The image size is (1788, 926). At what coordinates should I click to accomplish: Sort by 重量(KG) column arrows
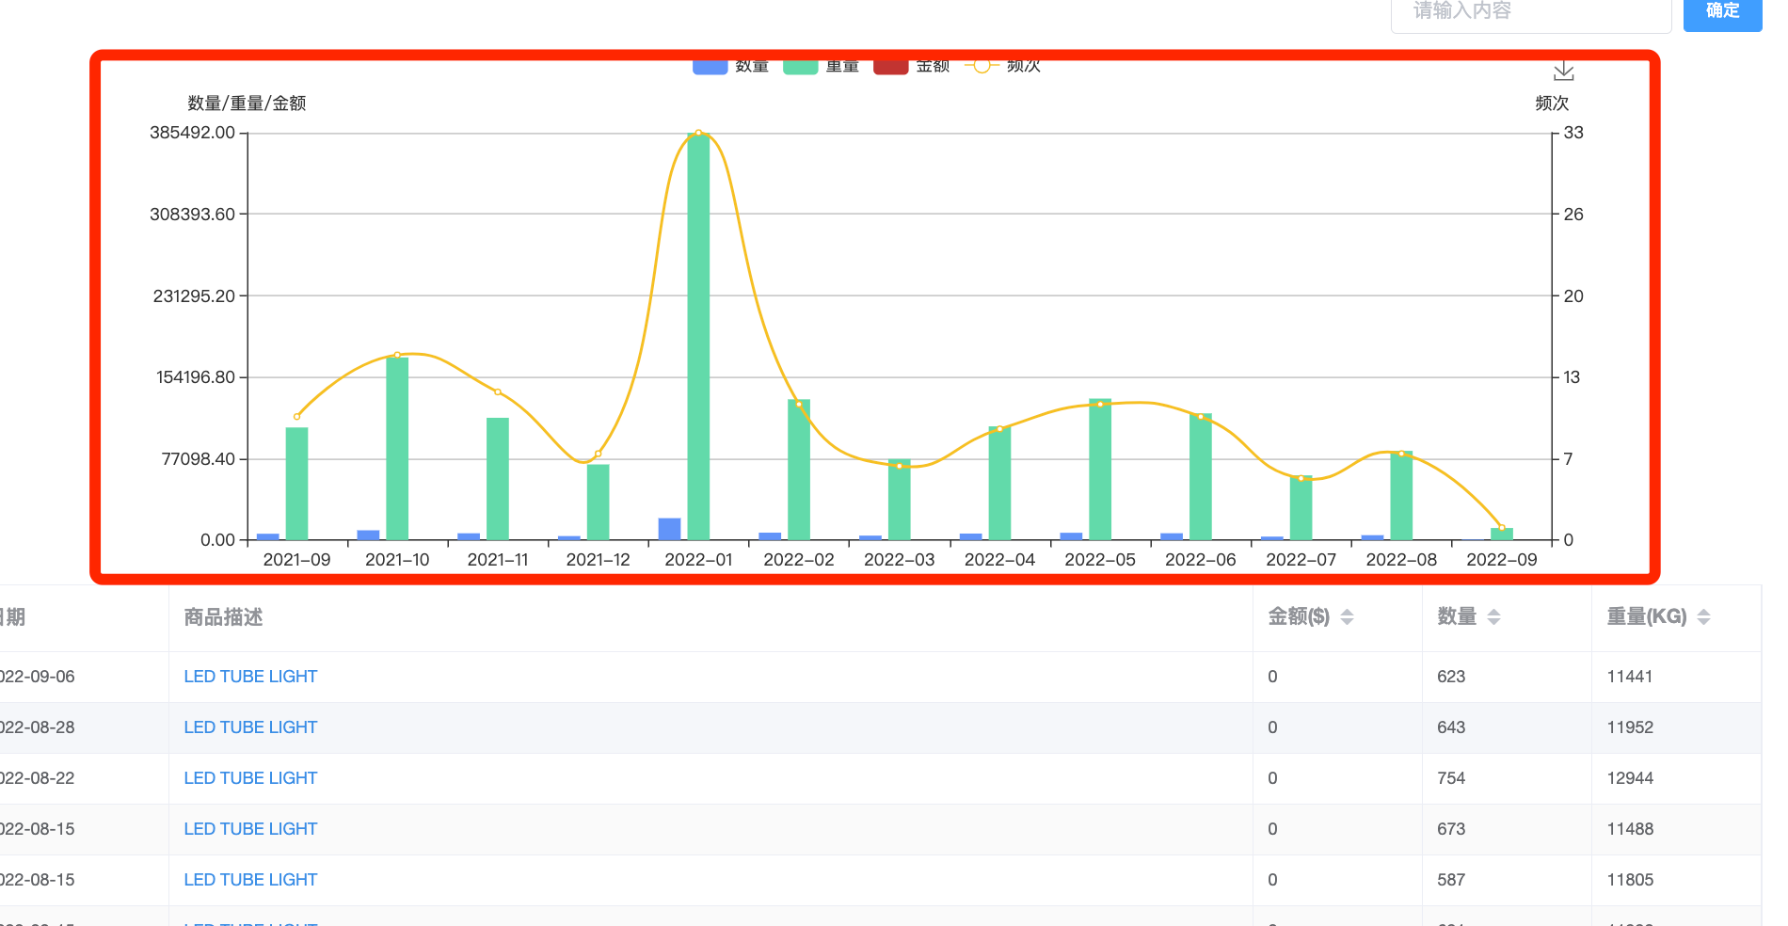1703,616
